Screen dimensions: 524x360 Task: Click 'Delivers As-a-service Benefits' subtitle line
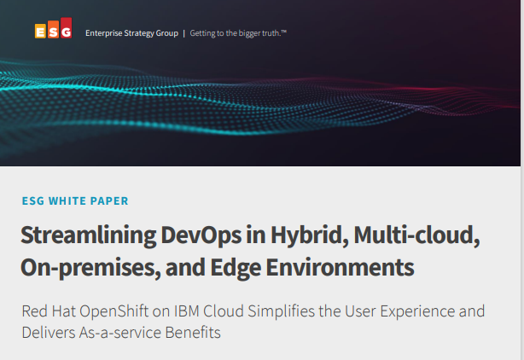(120, 332)
